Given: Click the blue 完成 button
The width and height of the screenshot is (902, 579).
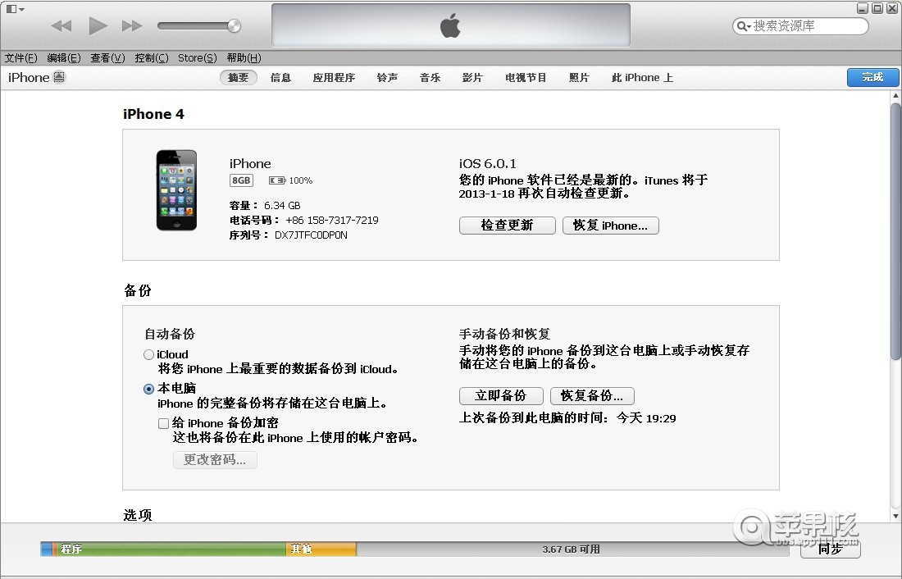Looking at the screenshot, I should click(872, 77).
